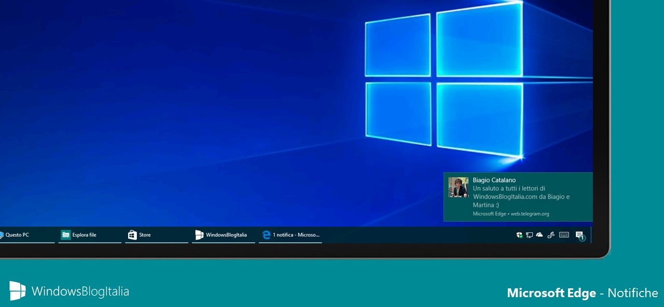Image resolution: width=664 pixels, height=307 pixels.
Task: Click the 'Biagio Catalano' notification title
Action: [x=494, y=180]
